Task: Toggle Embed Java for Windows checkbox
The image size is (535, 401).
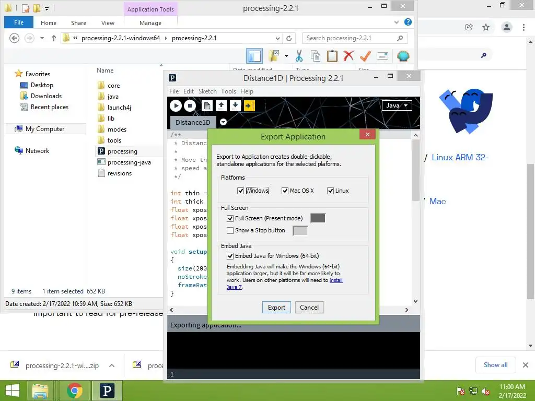Action: coord(230,256)
